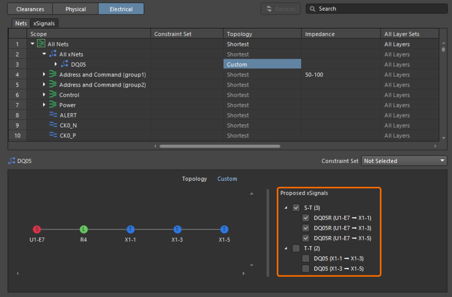Viewport: 452px width, 297px height.
Task: Click the 50-100 impedance cell
Action: click(x=341, y=74)
